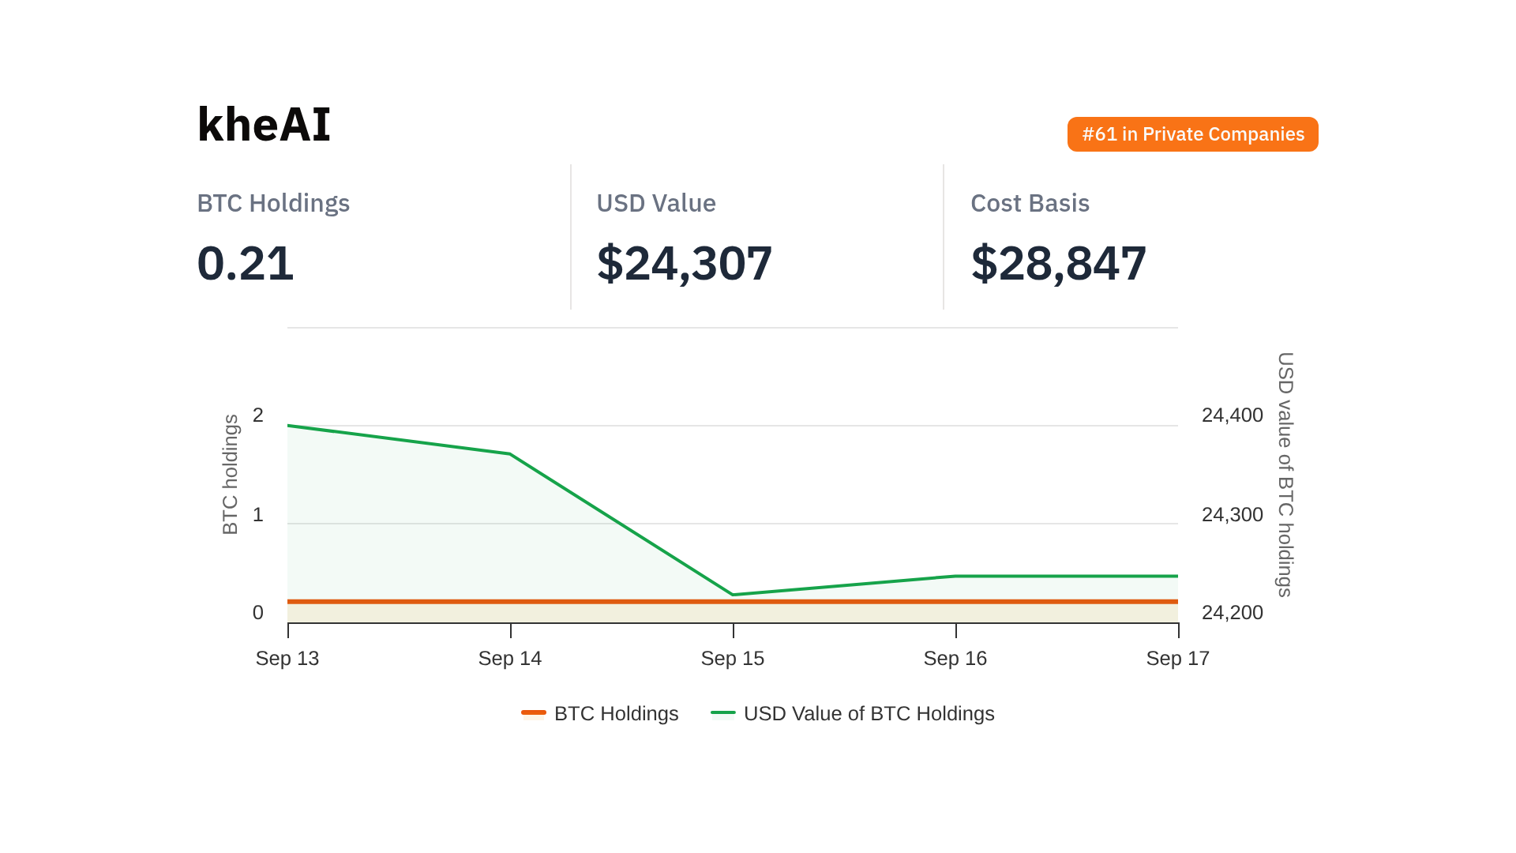Click the BTC holdings vertical axis title
The height and width of the screenshot is (853, 1516).
point(230,474)
